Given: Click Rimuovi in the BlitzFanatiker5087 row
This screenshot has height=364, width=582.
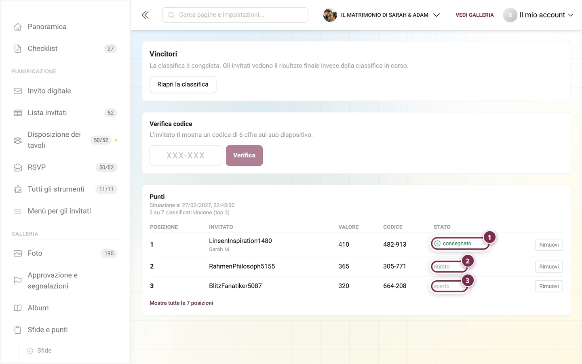Looking at the screenshot, I should (549, 286).
